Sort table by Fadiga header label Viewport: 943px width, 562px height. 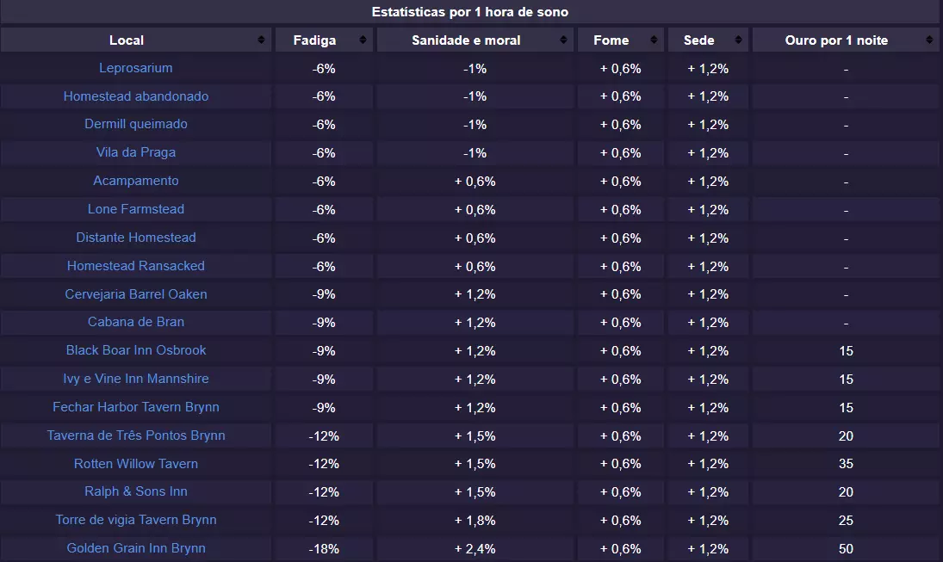(314, 40)
